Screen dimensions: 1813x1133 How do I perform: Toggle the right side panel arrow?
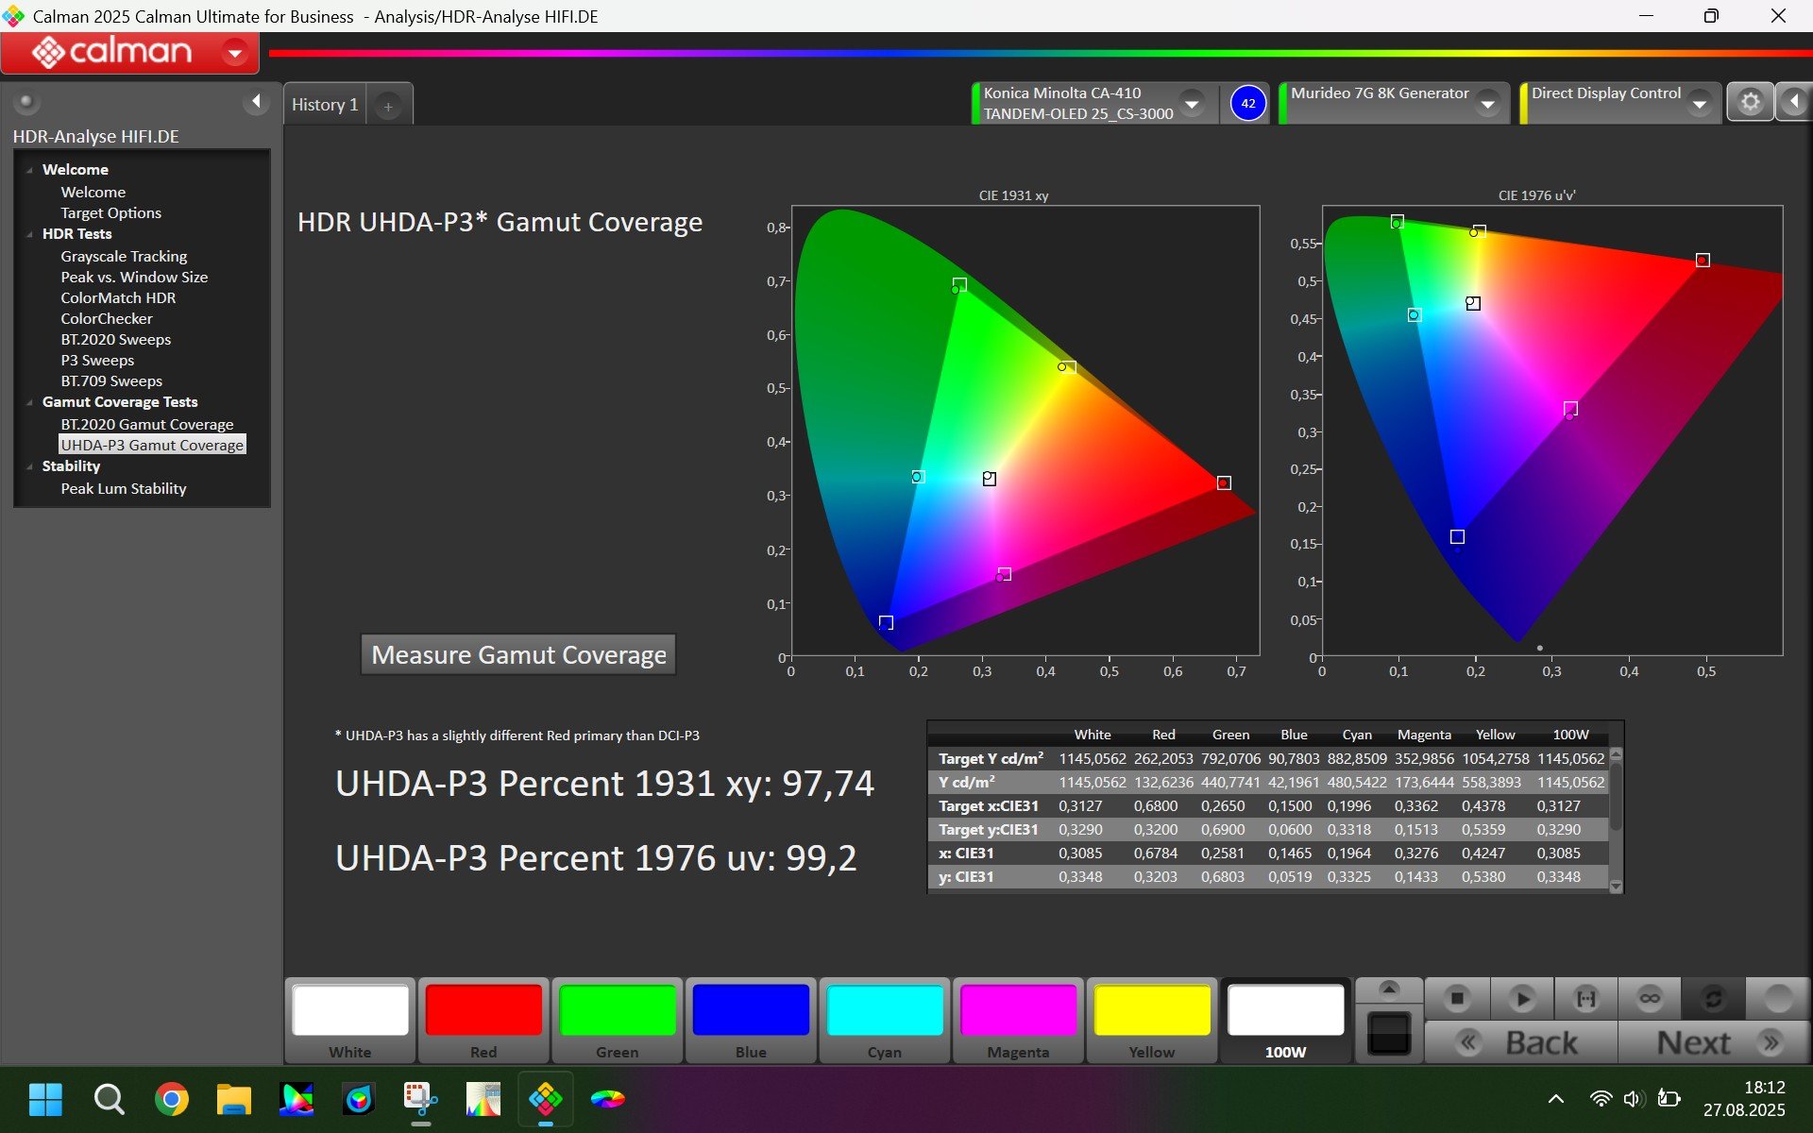tap(1793, 102)
